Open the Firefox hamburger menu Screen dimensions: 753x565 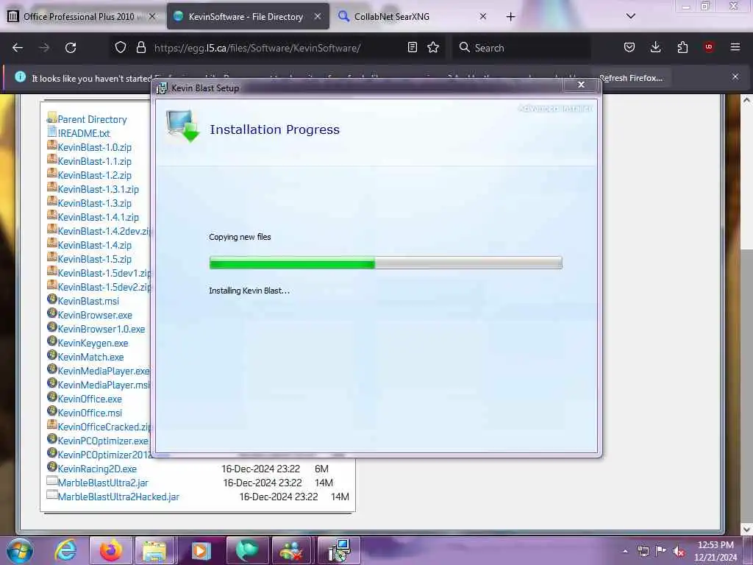tap(735, 47)
